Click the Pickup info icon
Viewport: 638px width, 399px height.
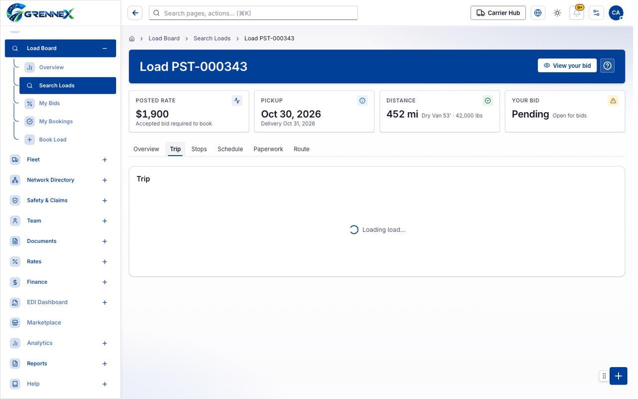(x=362, y=101)
